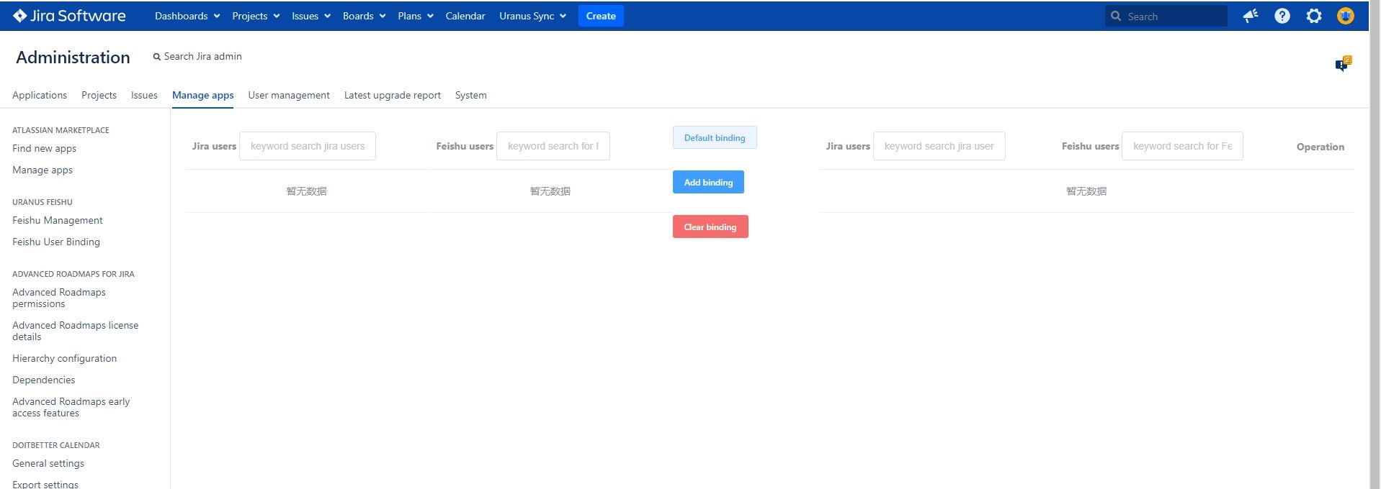Open the feedback megaphone icon
Viewport: 1381px width, 489px height.
coord(1251,16)
